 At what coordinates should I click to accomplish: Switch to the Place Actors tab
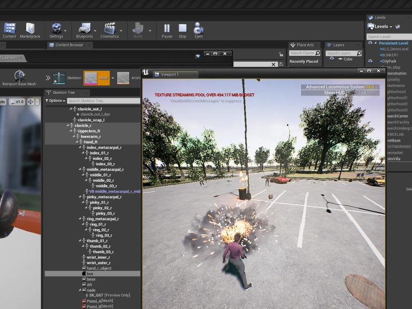305,45
